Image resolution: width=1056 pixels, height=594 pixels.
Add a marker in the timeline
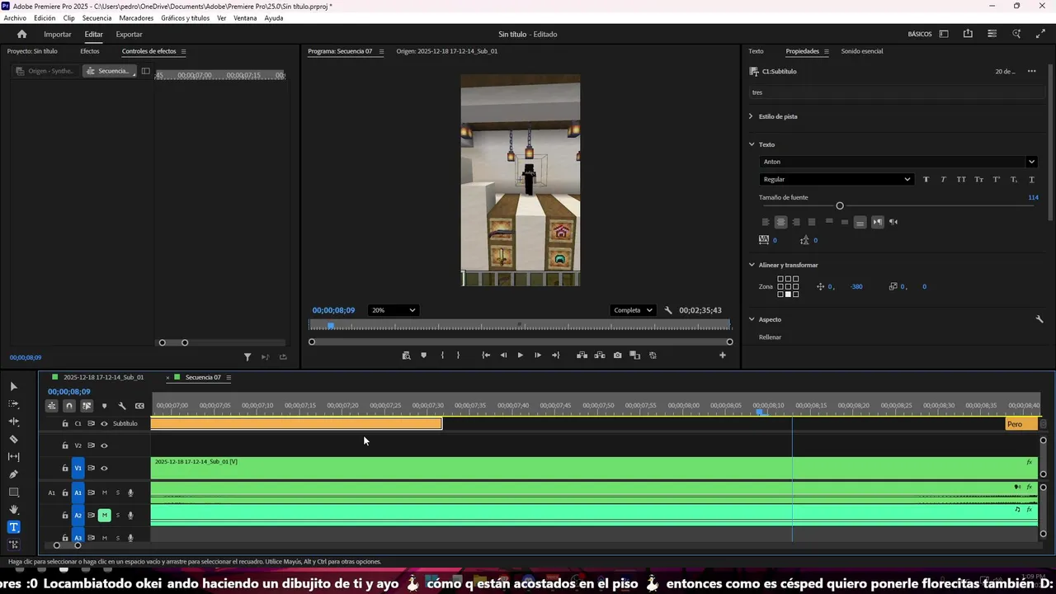pyautogui.click(x=104, y=406)
